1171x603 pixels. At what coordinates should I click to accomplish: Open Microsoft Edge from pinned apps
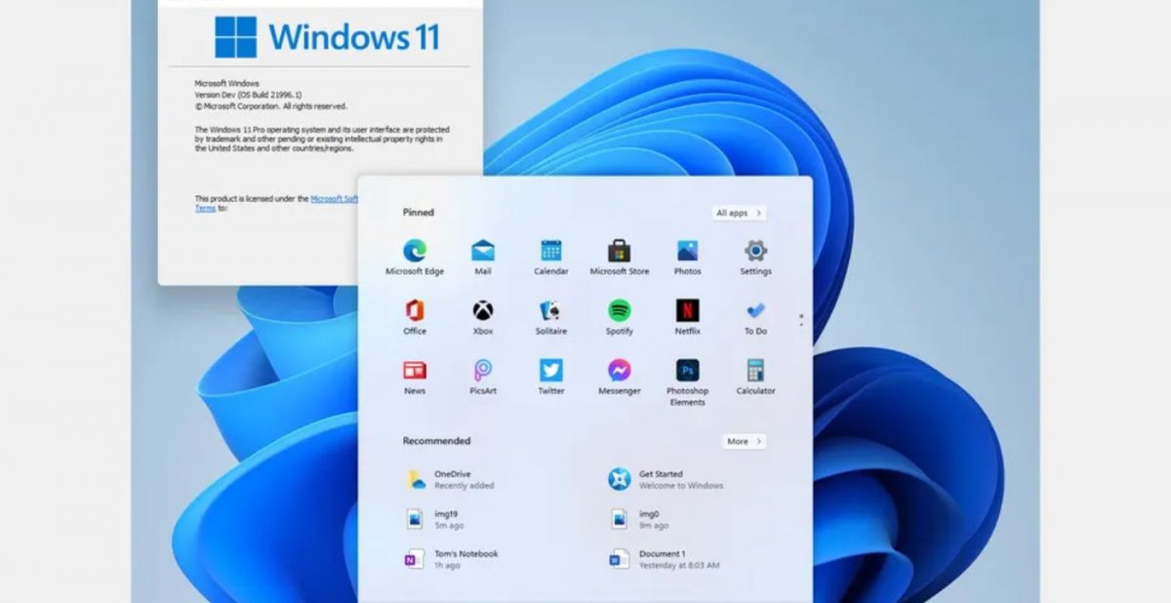(x=415, y=252)
